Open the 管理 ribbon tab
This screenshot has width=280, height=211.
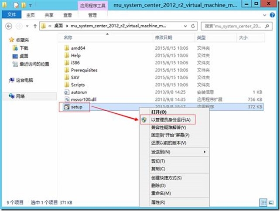(x=92, y=15)
